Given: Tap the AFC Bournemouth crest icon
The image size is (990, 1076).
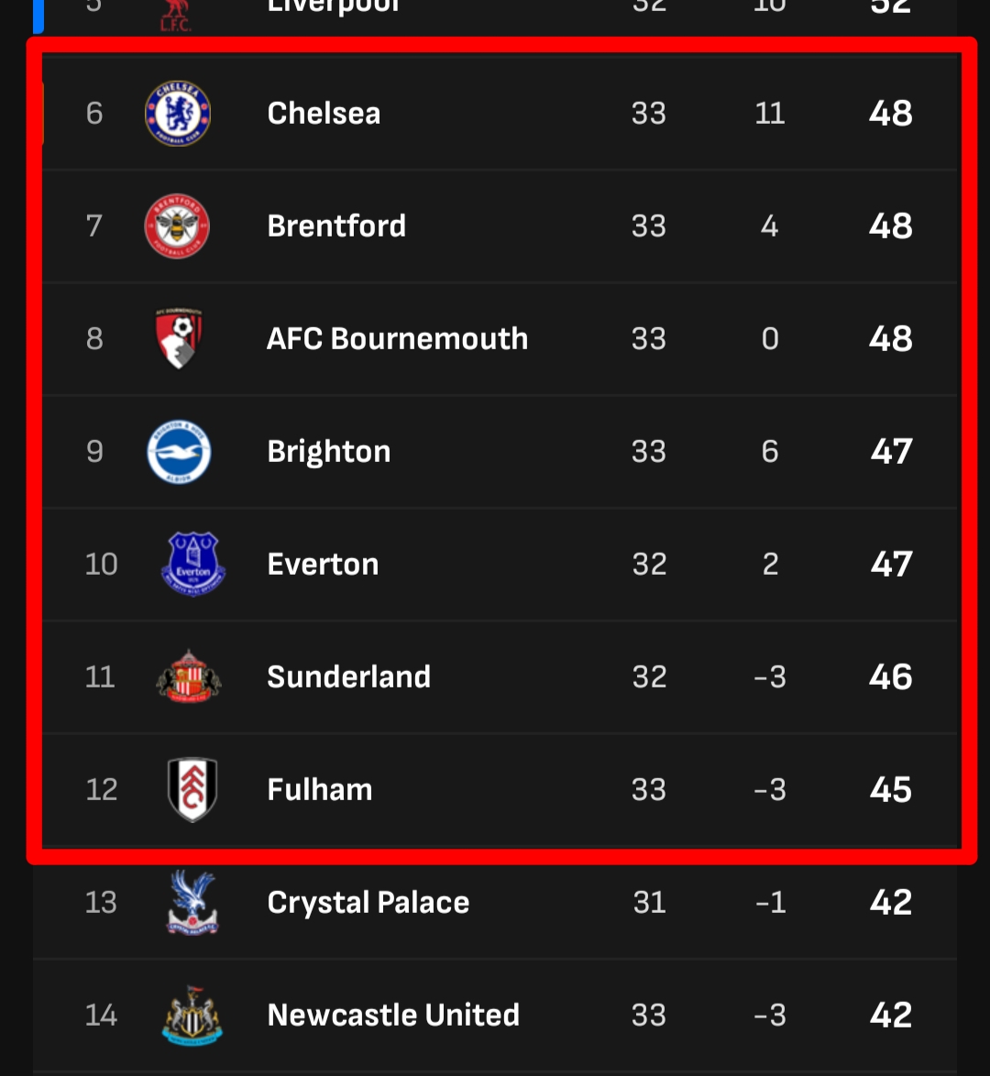Looking at the screenshot, I should coord(180,338).
